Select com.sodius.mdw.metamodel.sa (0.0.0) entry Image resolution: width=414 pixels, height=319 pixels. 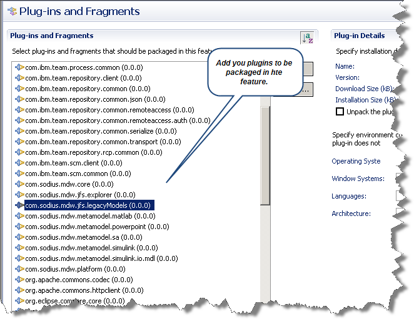pyautogui.click(x=84, y=237)
